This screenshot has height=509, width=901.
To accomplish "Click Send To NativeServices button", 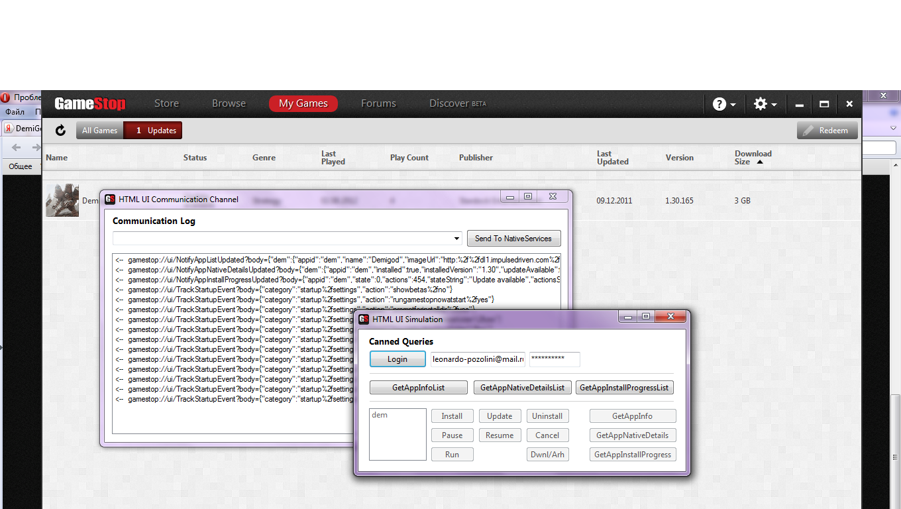I will [x=513, y=239].
